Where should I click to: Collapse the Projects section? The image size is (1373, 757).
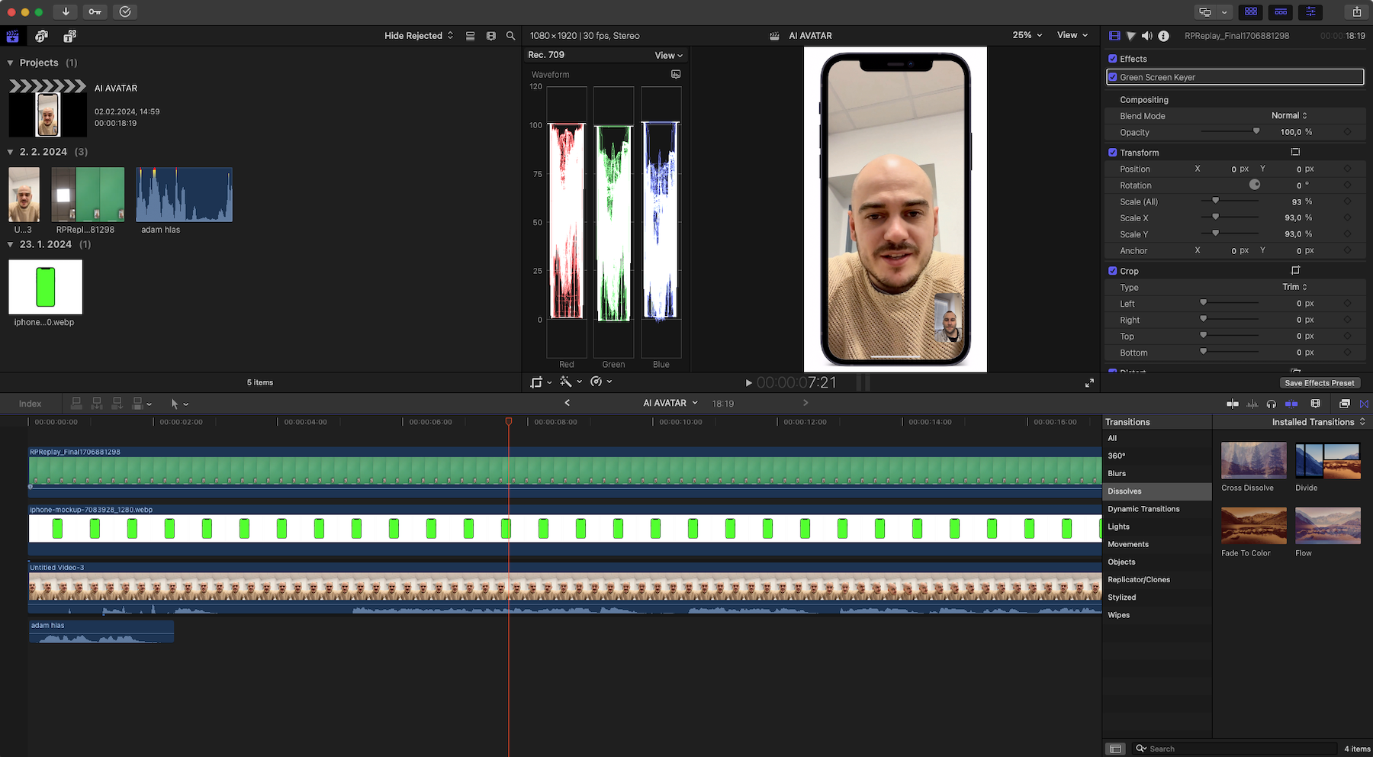click(10, 63)
